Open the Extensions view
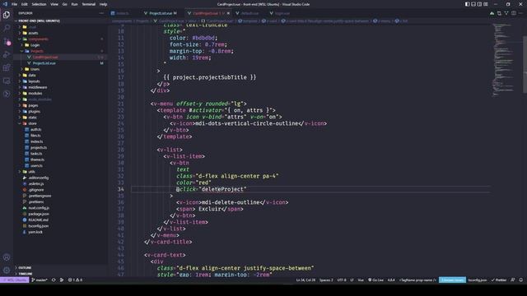Image resolution: width=527 pixels, height=296 pixels. tap(7, 67)
